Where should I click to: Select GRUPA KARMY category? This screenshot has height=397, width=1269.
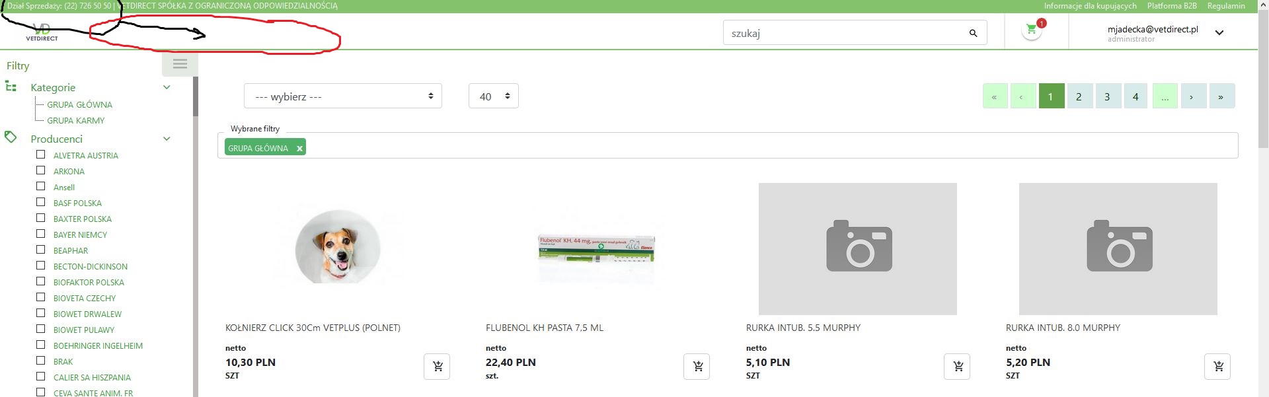click(75, 121)
